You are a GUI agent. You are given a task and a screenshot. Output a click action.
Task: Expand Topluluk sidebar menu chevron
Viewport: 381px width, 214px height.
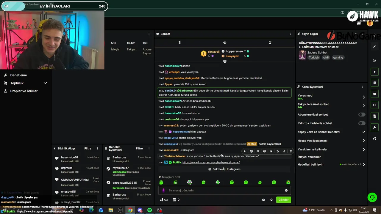(45, 83)
